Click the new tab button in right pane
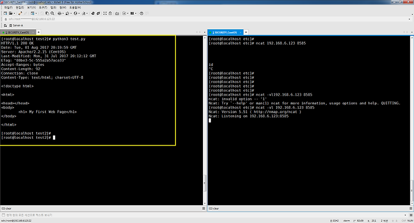The image size is (414, 223). click(246, 32)
